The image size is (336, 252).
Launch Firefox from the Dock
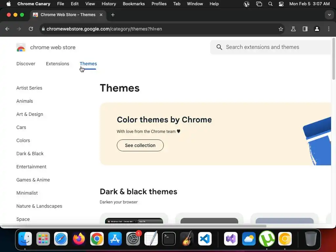[x=79, y=239]
